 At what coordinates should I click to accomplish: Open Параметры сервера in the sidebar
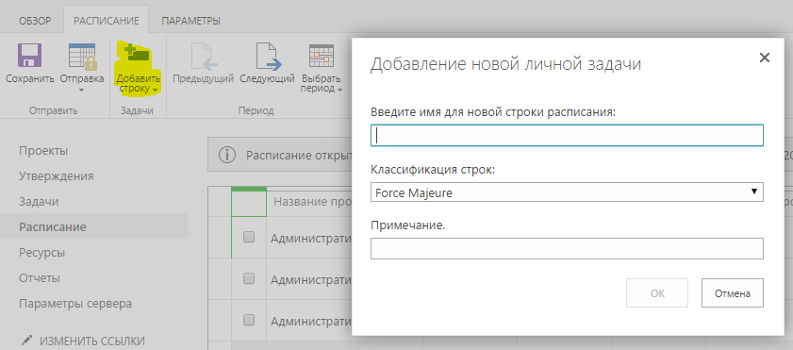click(x=75, y=304)
